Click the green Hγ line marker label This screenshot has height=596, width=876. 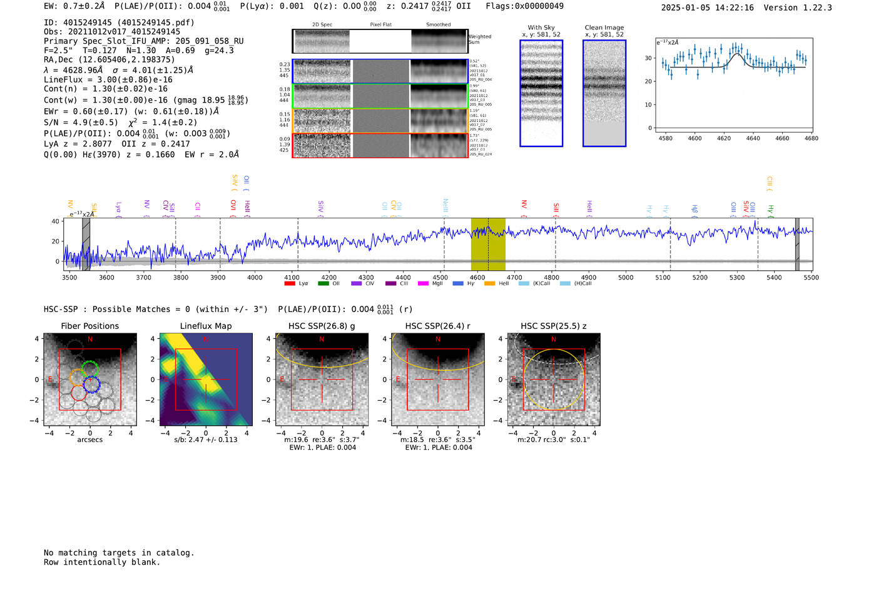coord(771,210)
